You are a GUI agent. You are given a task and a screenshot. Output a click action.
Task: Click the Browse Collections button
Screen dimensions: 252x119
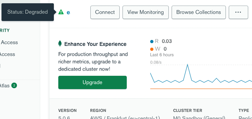pos(198,12)
